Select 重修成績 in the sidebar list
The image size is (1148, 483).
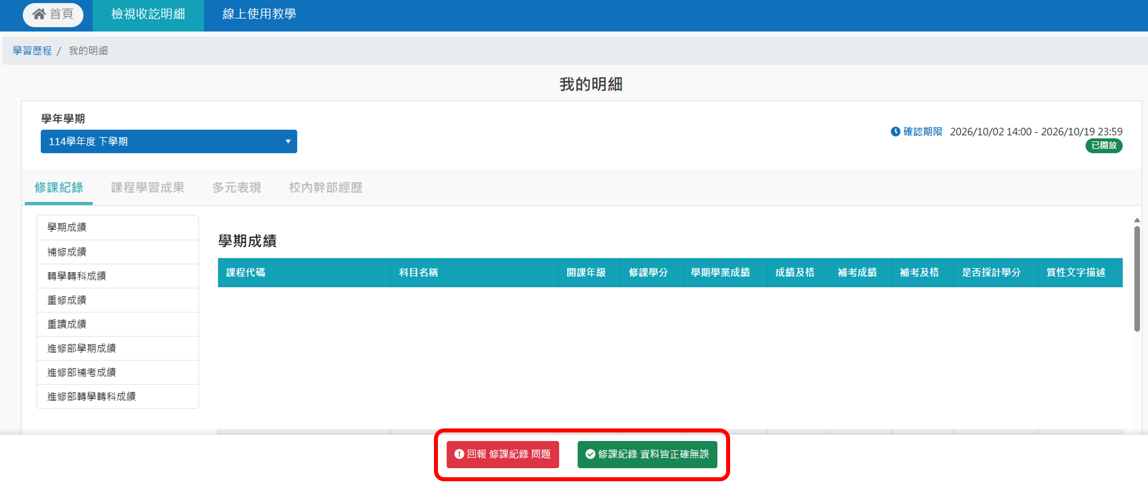coord(118,300)
